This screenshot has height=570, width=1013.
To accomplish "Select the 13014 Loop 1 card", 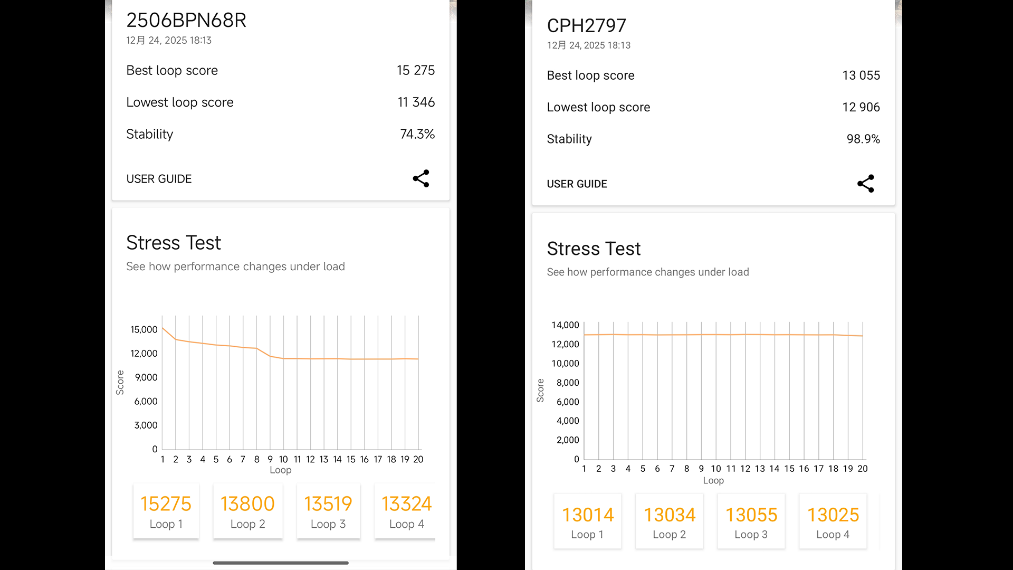I will 587,521.
